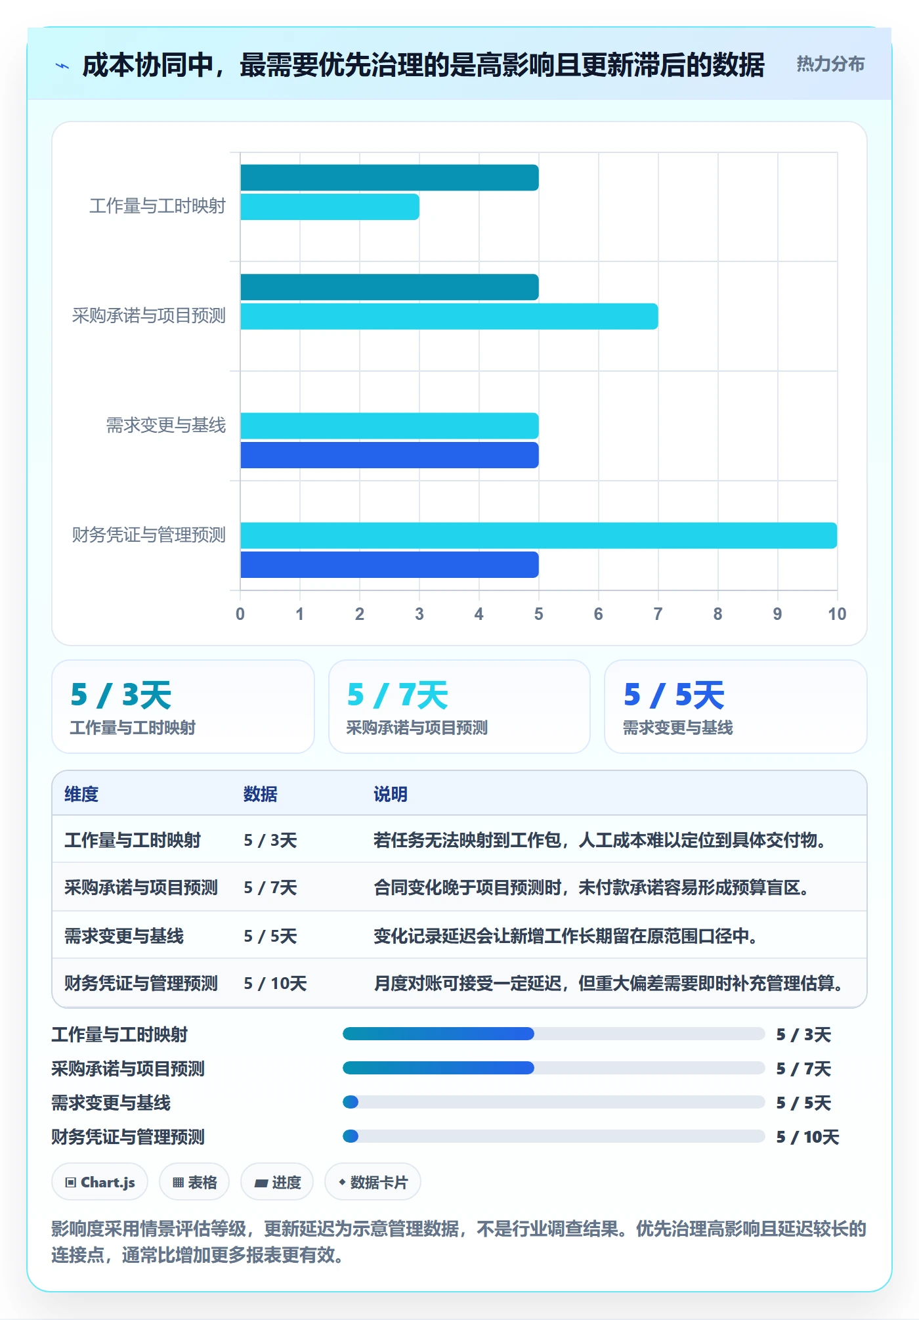919x1320 pixels.
Task: Click the 需求变更与基线 progress bar
Action: point(553,1103)
